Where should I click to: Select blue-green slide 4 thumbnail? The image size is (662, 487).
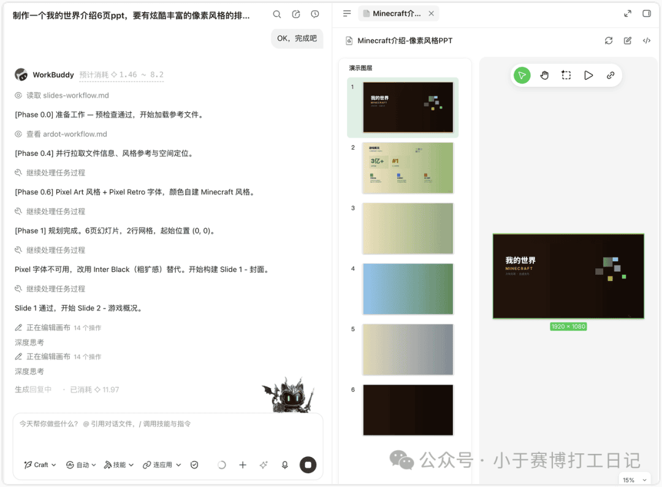point(408,289)
